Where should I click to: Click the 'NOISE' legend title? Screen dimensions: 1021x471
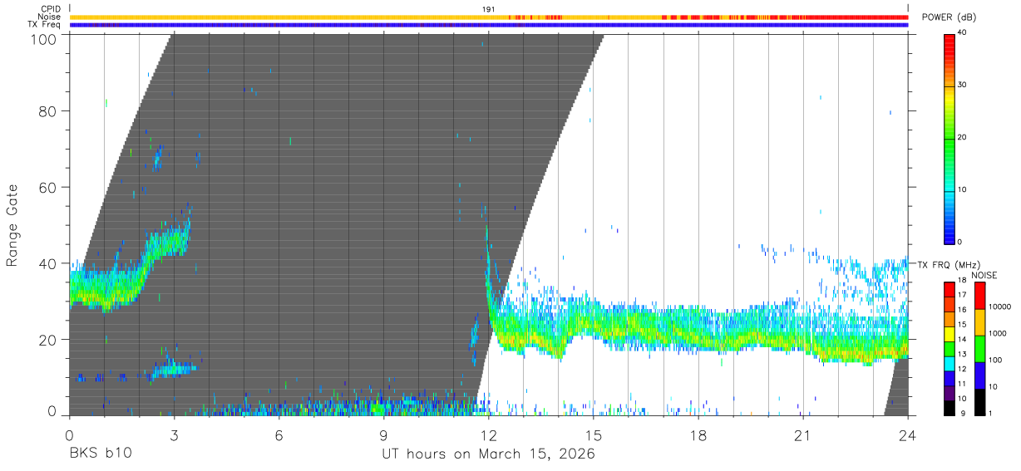tap(984, 276)
